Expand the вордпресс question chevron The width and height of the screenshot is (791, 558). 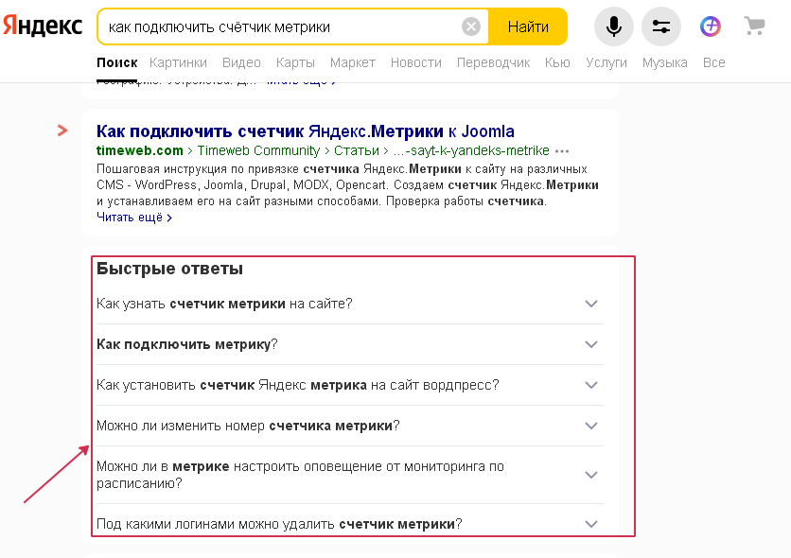tap(591, 385)
